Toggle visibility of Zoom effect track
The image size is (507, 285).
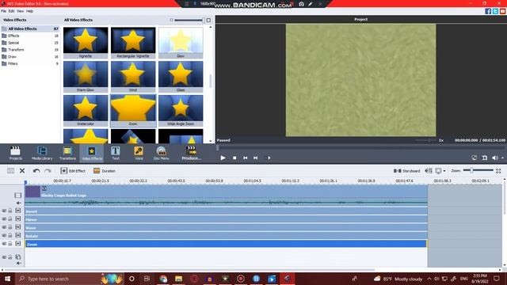4,244
